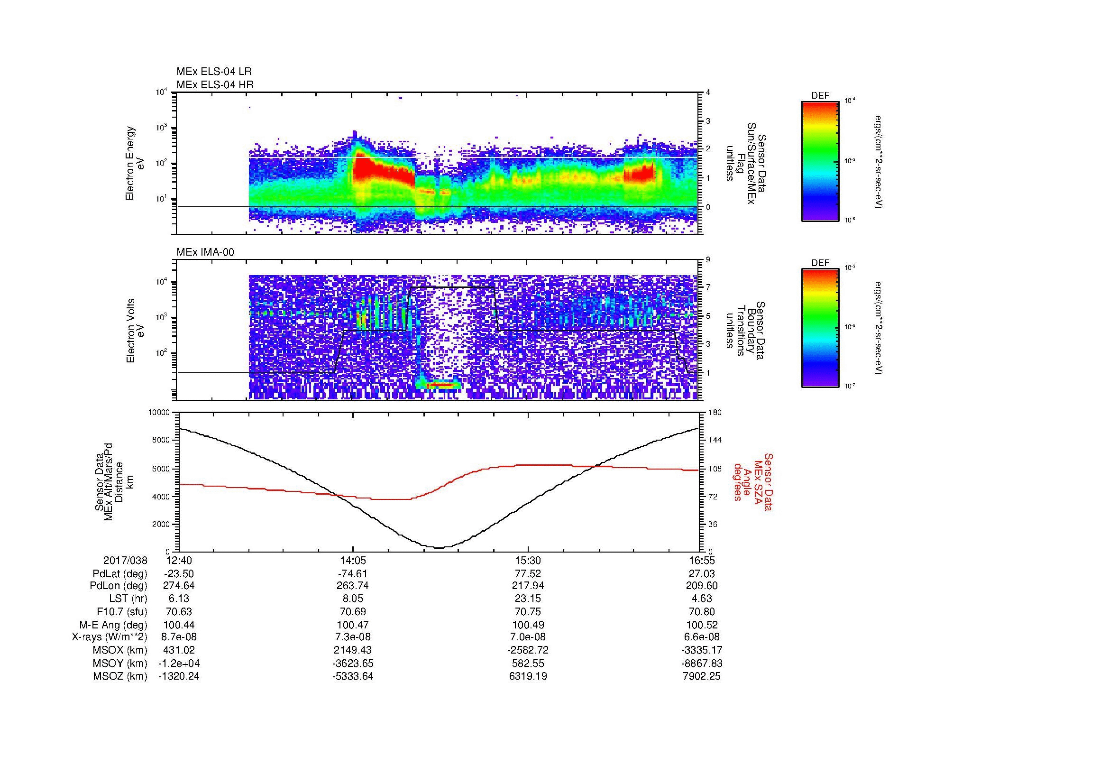Click the MSOZ (km) row label
Screen dimensions: 1109x784
(x=120, y=676)
